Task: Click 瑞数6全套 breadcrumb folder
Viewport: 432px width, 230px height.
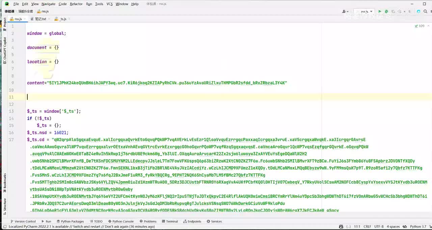Action: 26,11
